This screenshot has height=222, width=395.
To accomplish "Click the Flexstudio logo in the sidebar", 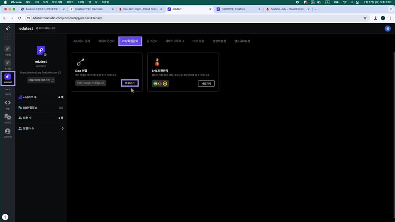I will pos(7,29).
